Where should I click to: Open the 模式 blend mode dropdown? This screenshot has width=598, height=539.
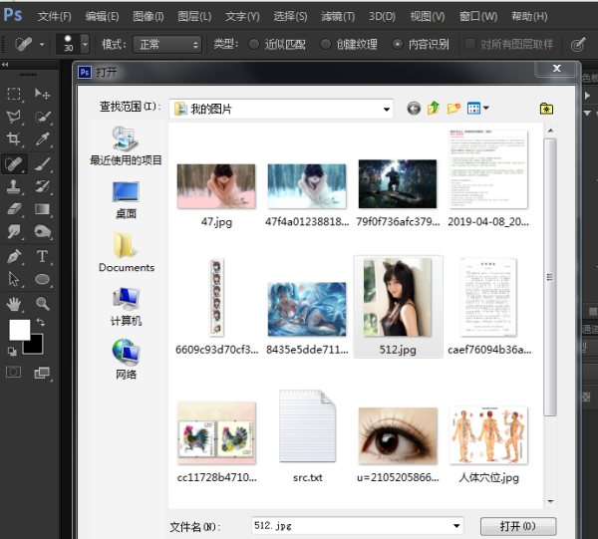[x=167, y=45]
